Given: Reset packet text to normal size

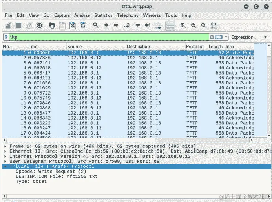Looking at the screenshot, I should (204, 25).
